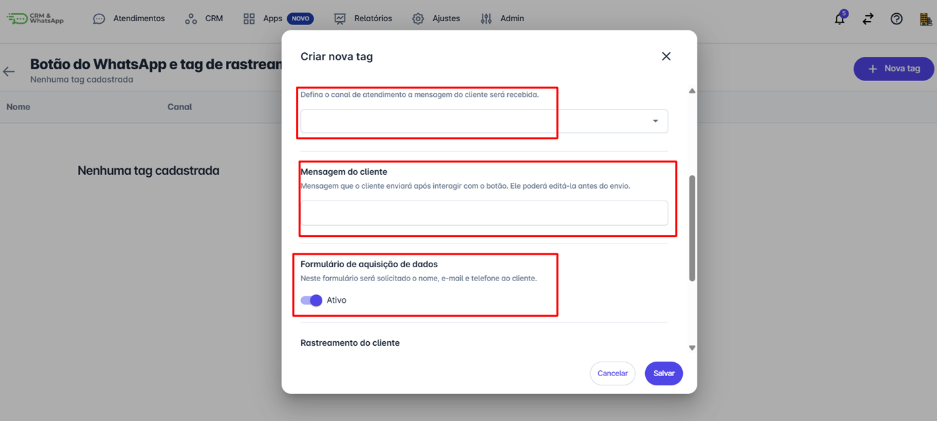The height and width of the screenshot is (421, 937).
Task: Click the dropdown arrow in channel selector
Action: 655,121
